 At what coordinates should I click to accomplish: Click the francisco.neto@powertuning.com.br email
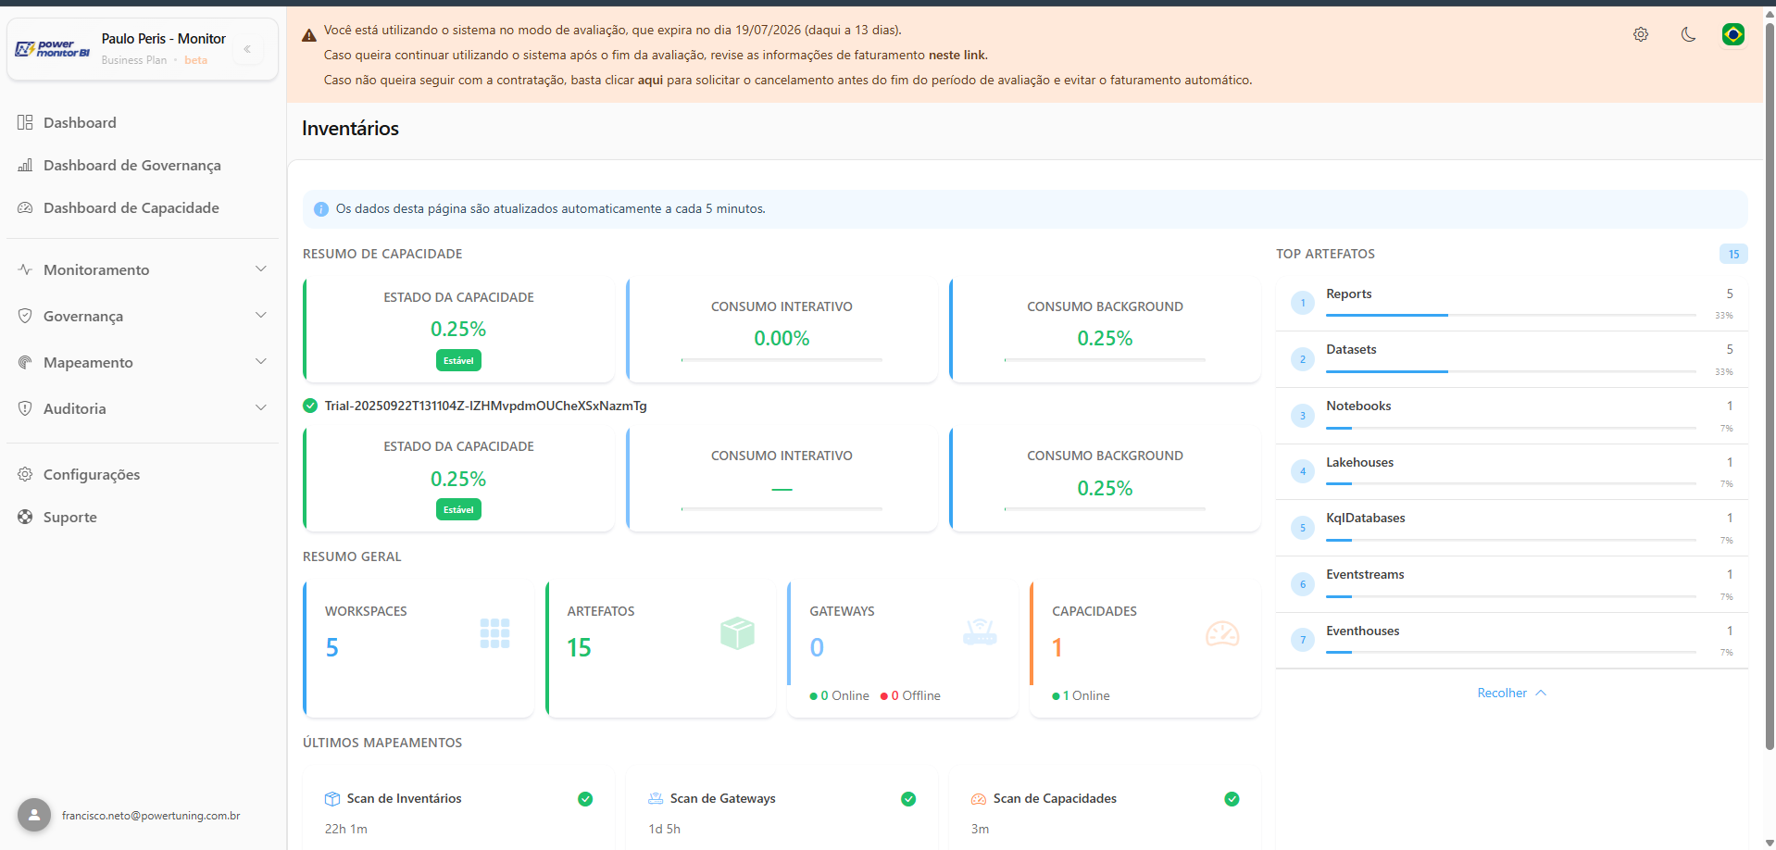coord(151,816)
